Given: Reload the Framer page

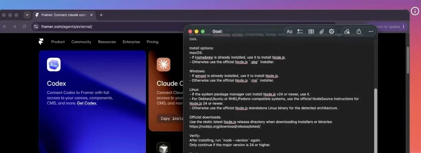Looking at the screenshot, I should (24, 26).
